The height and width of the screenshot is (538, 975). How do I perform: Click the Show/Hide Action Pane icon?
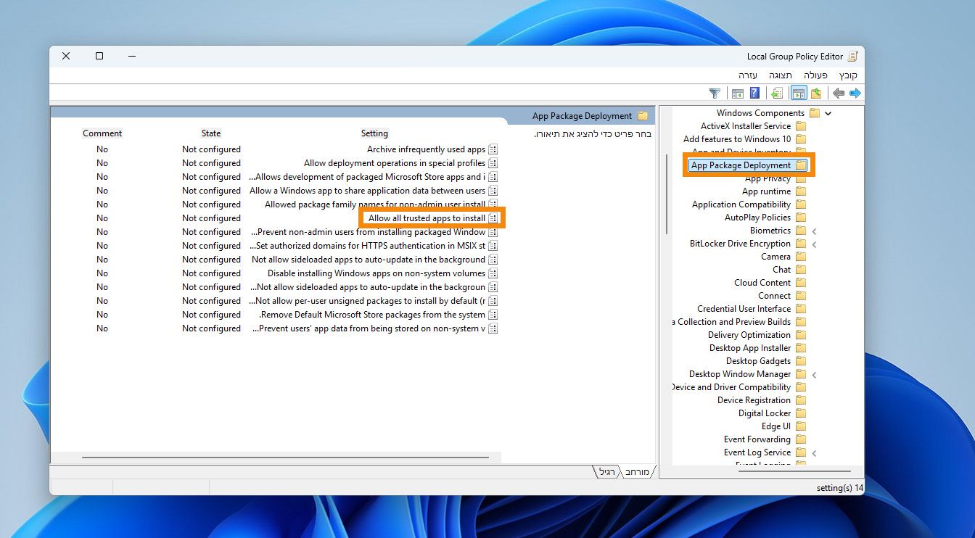coord(738,94)
